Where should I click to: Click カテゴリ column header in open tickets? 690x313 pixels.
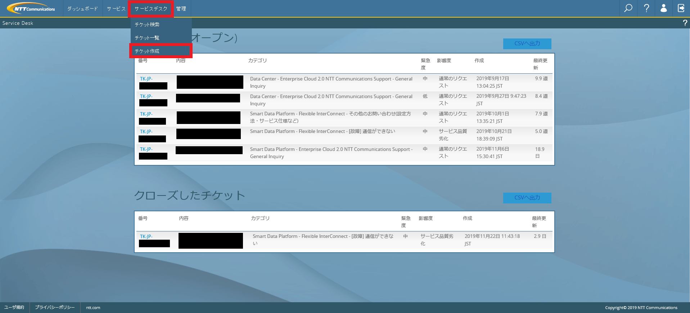pyautogui.click(x=257, y=60)
